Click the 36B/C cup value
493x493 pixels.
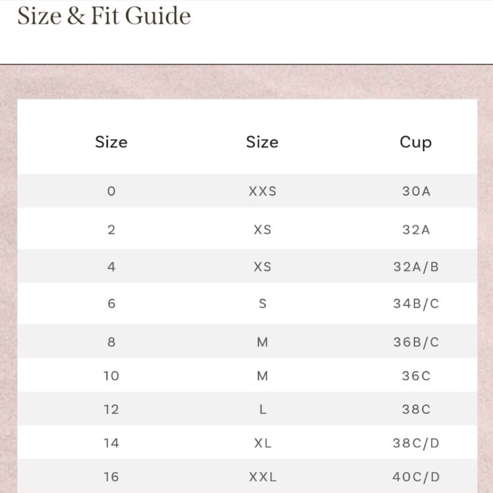[416, 342]
